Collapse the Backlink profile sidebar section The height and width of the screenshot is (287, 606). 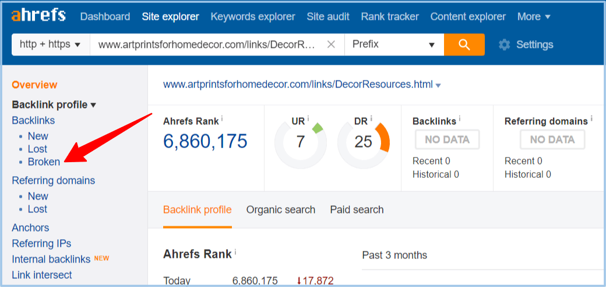point(54,105)
